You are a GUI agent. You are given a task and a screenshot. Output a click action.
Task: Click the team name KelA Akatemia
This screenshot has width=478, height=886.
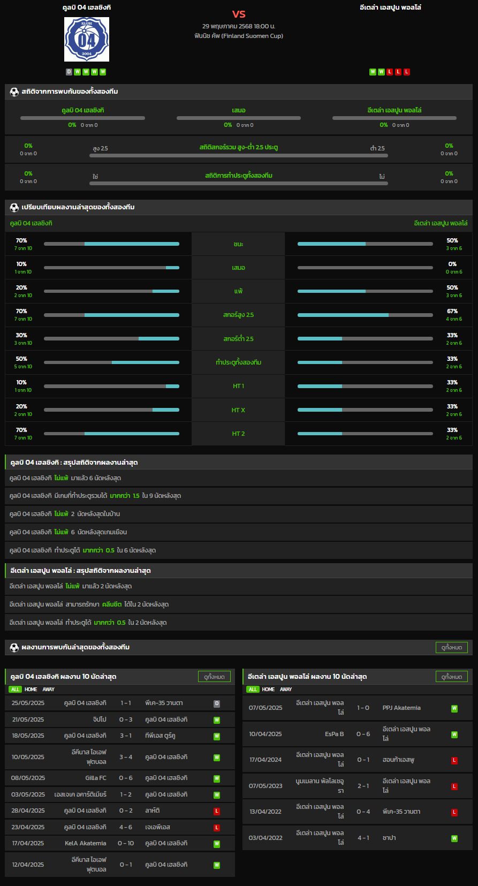point(86,844)
